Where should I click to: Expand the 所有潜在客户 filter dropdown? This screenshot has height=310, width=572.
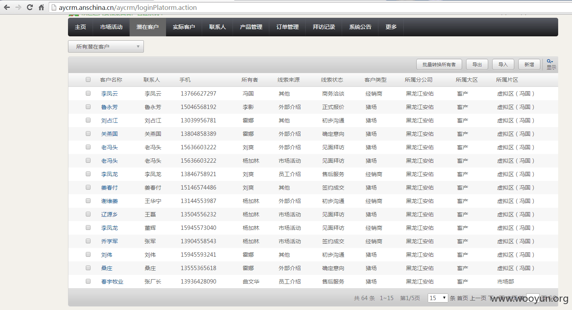coord(106,47)
